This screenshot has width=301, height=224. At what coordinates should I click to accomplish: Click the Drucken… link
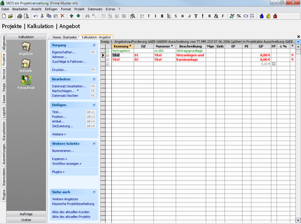pos(59,70)
